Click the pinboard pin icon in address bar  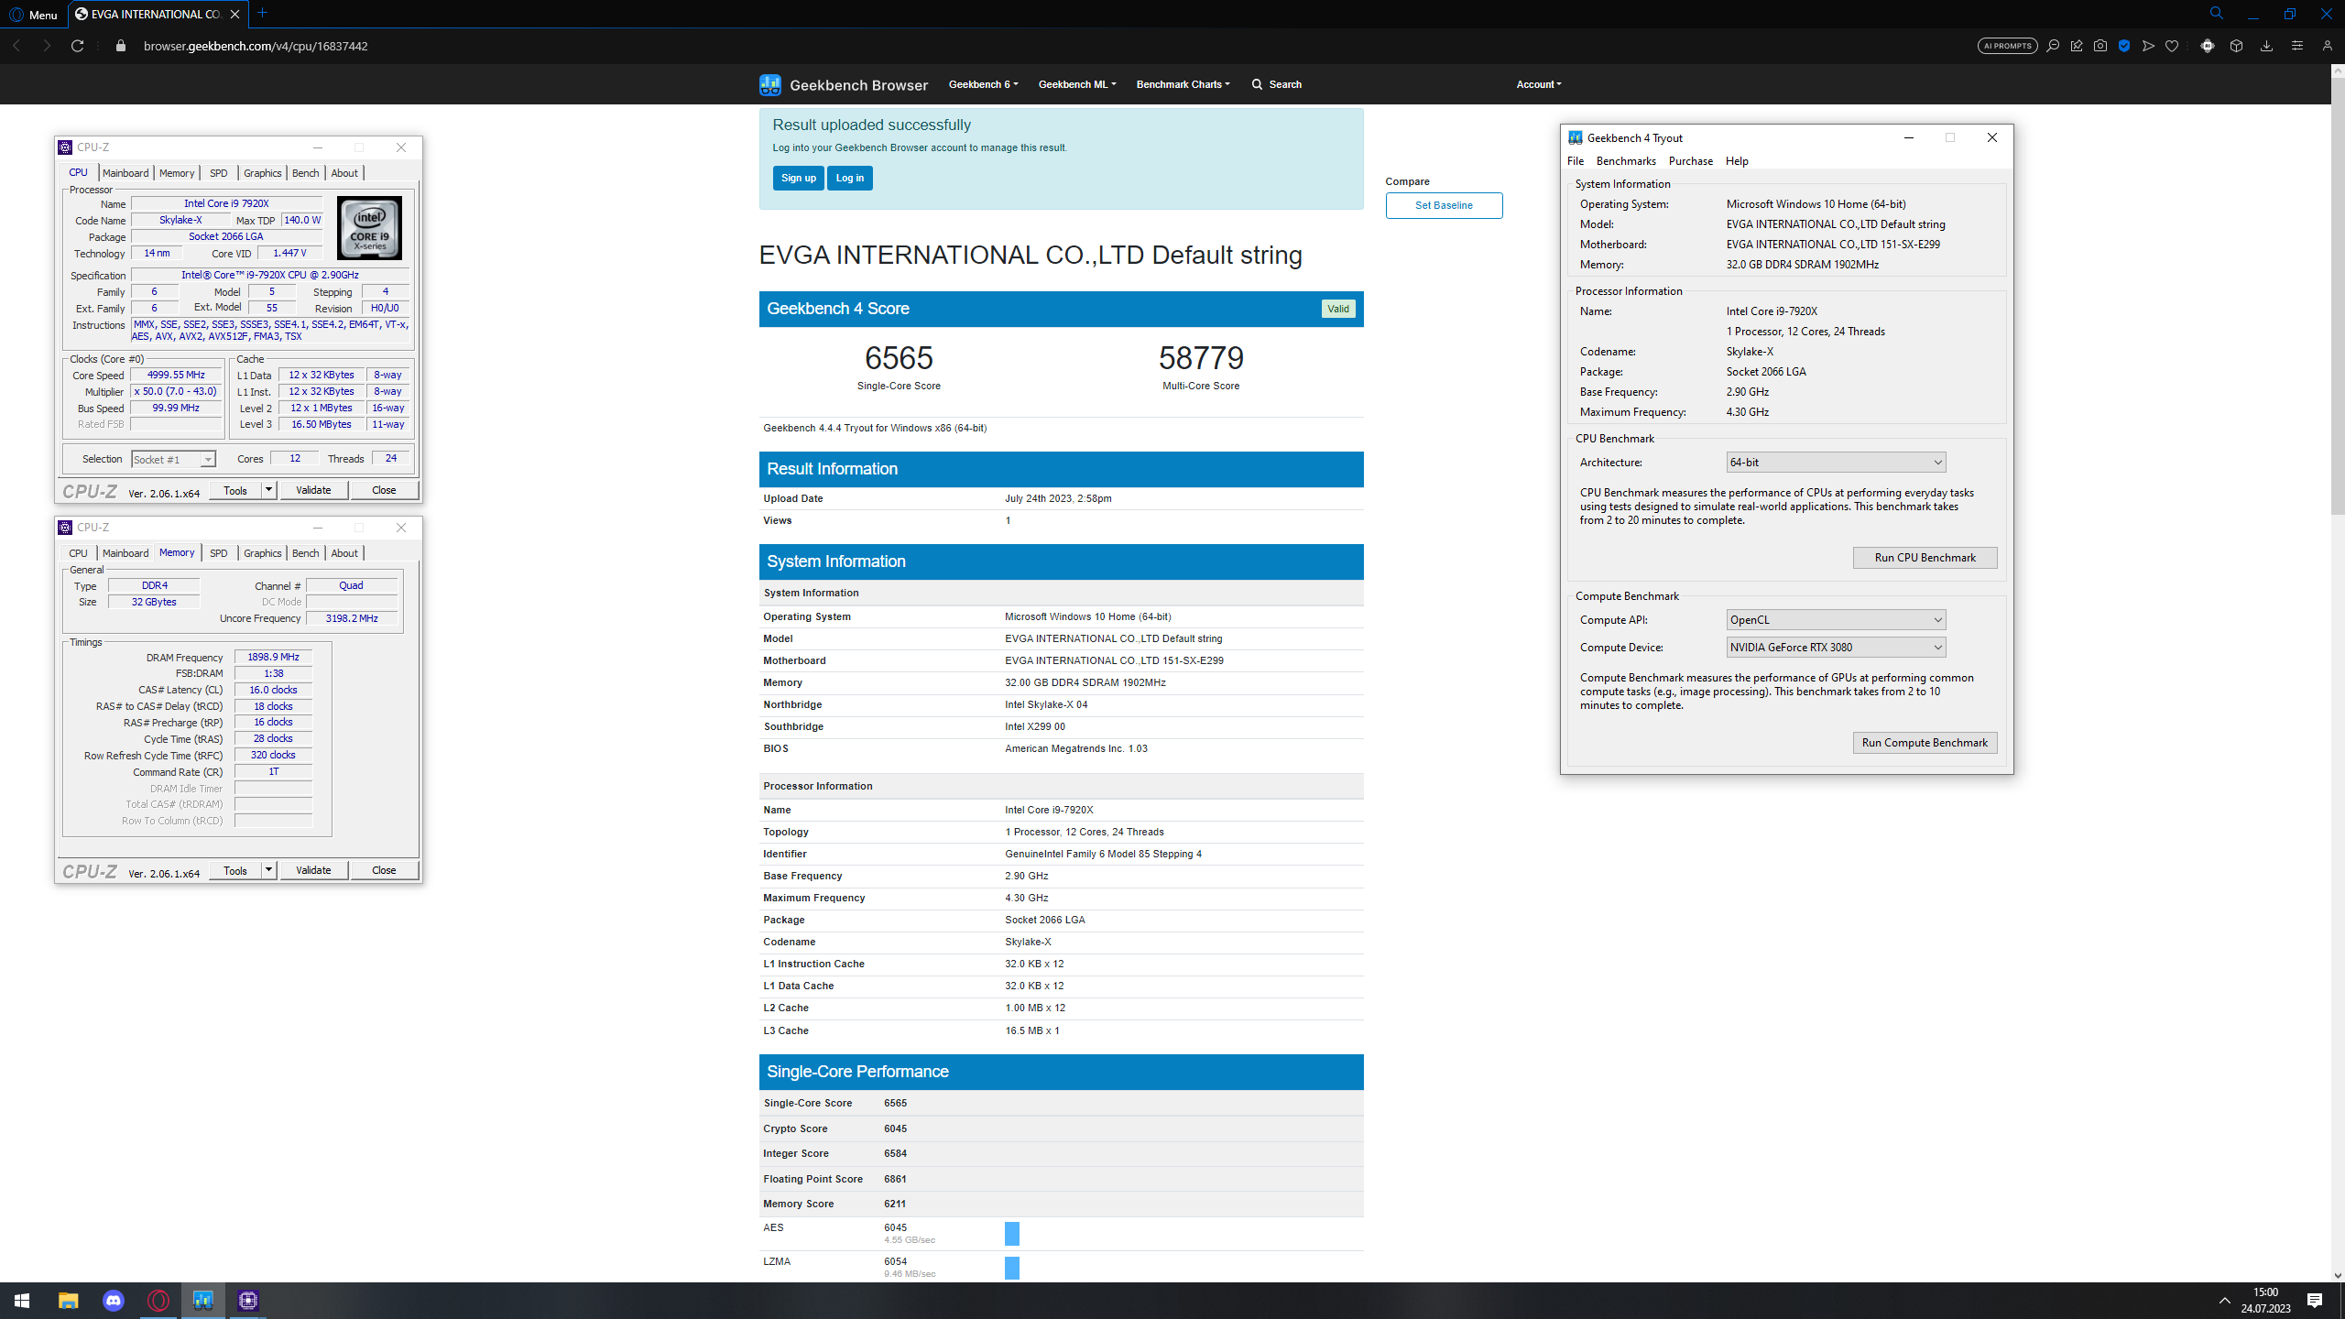(x=2077, y=46)
